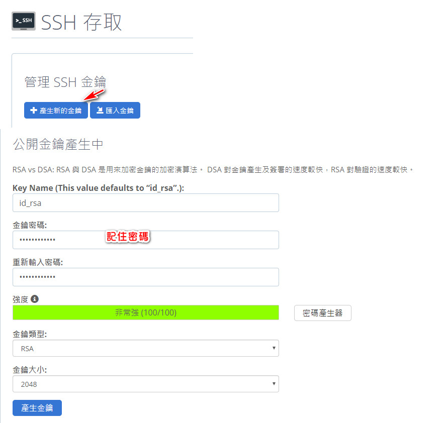Click the SSH 存取 page title
Image resolution: width=444 pixels, height=423 pixels.
click(x=81, y=23)
